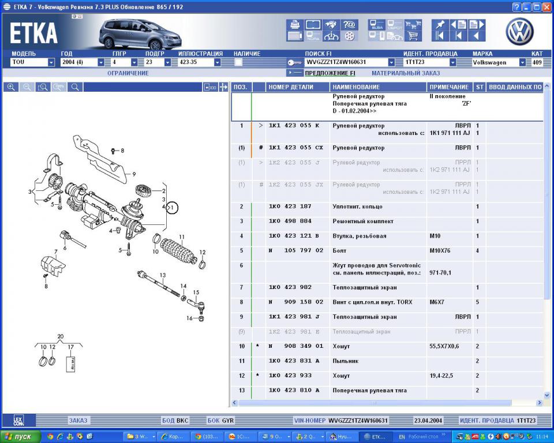Open ПРЕДЛОЖЕНИЕ FI tab
Viewport: 554px width, 443px height.
point(330,73)
